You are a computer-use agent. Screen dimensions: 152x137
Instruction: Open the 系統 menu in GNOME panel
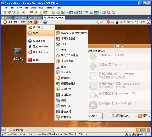pyautogui.click(x=30, y=22)
